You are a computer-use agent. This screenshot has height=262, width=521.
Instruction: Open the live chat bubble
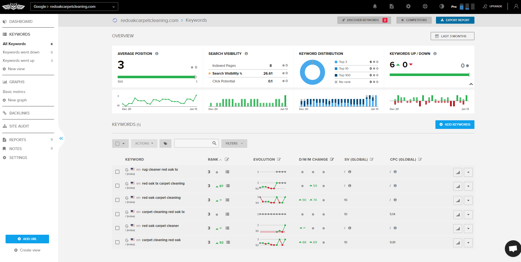tap(513, 248)
